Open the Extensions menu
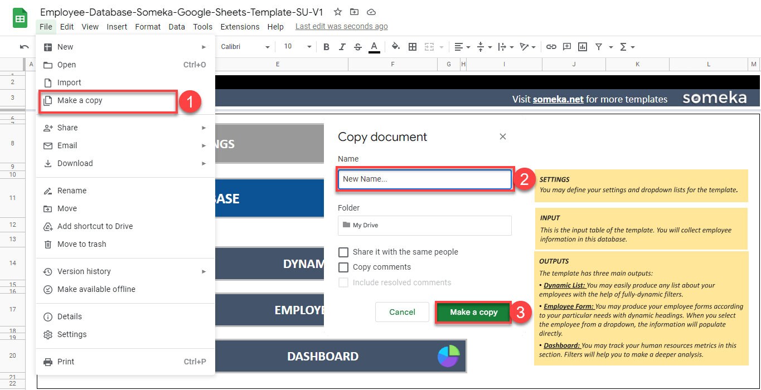The image size is (761, 390). tap(240, 26)
